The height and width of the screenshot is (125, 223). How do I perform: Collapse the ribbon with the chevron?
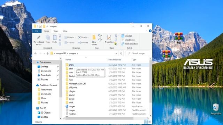147,31
